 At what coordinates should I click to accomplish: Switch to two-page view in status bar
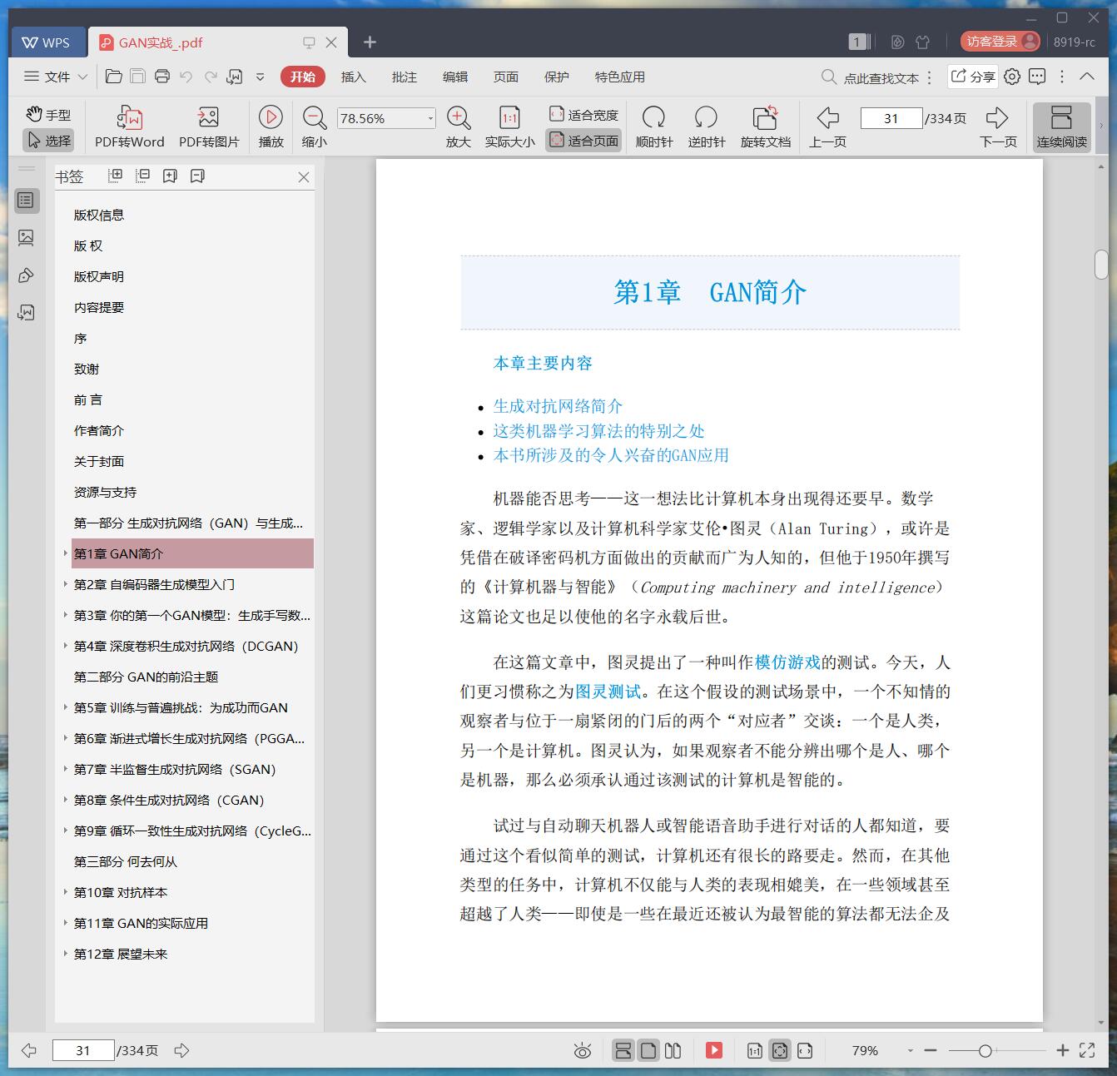(673, 1051)
